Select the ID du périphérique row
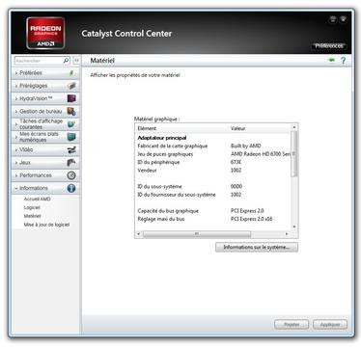This screenshot has height=347, width=361. 212,162
